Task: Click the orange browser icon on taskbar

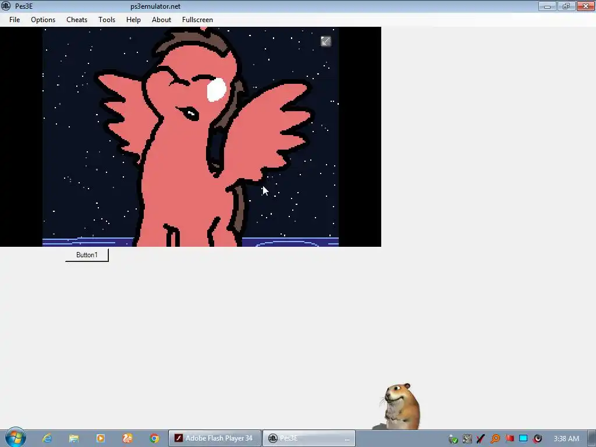Action: 127,438
